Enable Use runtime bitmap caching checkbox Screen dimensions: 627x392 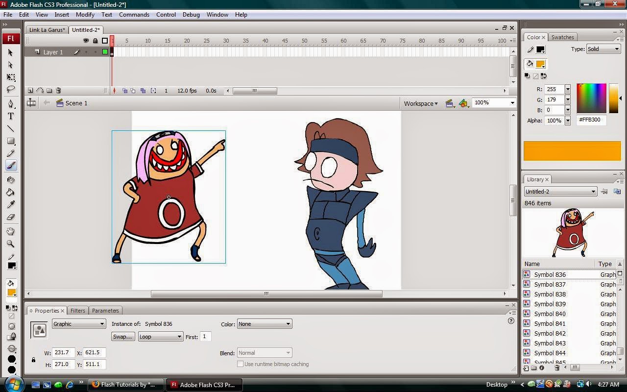pyautogui.click(x=240, y=364)
